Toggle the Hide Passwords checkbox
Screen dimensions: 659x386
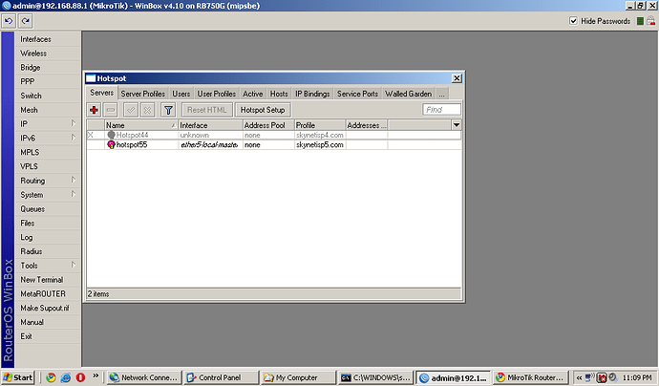573,21
